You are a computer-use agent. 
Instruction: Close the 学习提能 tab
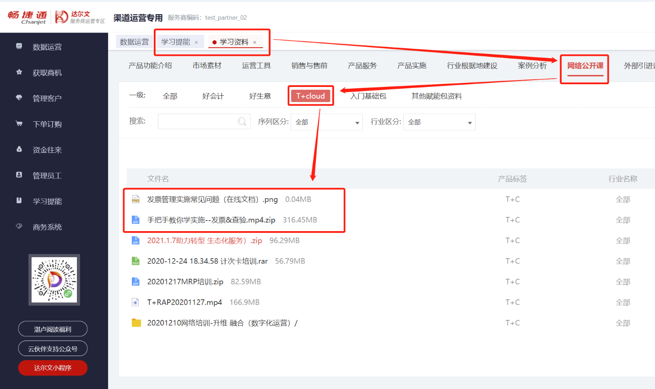coord(196,42)
